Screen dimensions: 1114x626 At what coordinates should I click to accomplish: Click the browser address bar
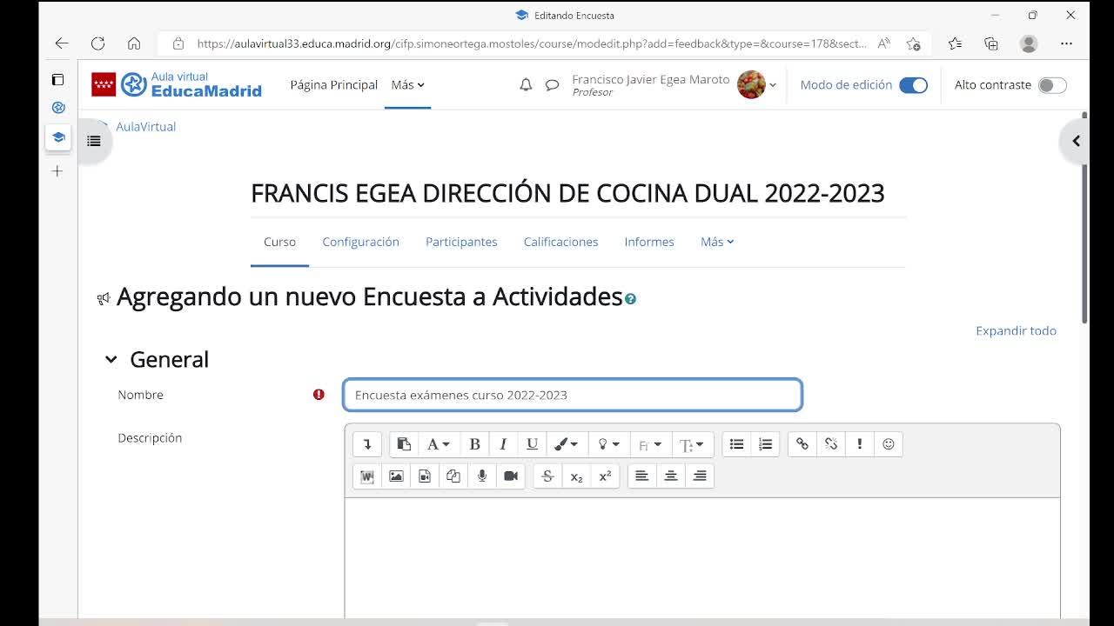click(x=531, y=43)
